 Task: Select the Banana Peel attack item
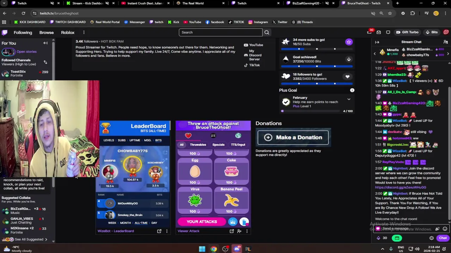pyautogui.click(x=231, y=200)
